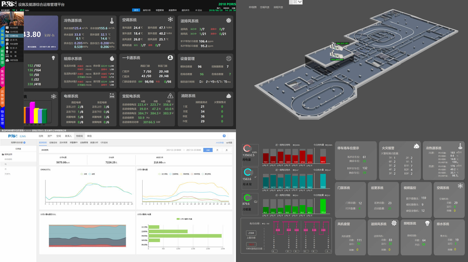The width and height of the screenshot is (468, 262).
Task: Select the 小时 time range button
Action: point(208,150)
